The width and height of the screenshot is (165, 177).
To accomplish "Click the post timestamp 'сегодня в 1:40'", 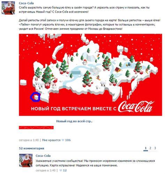I will pyautogui.click(x=29, y=140).
